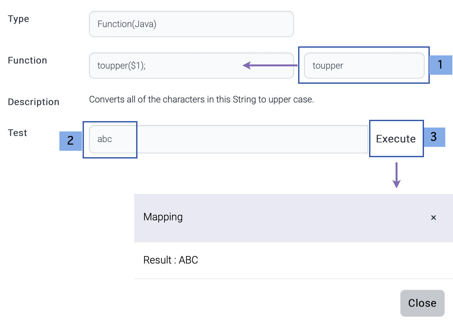Click the Description label

34,102
